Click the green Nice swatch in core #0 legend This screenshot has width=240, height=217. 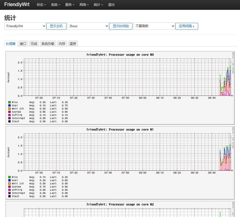pyautogui.click(x=10, y=102)
